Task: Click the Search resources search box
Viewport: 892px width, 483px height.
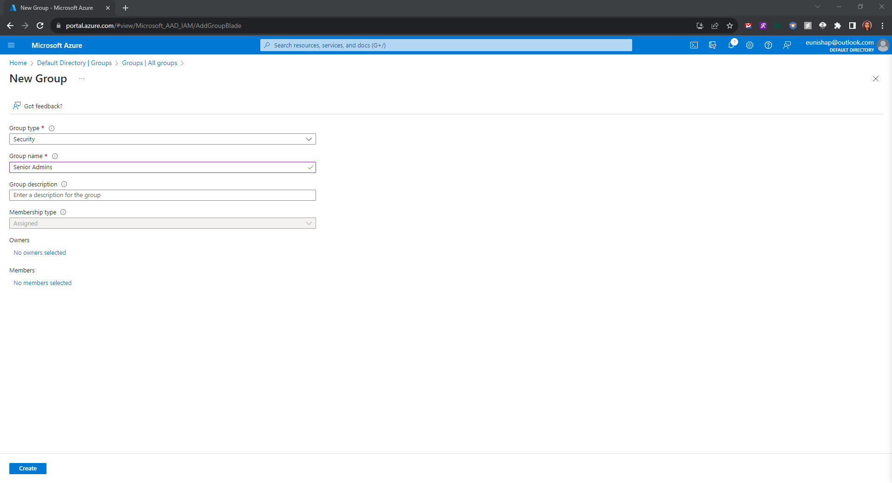Action: [x=446, y=45]
